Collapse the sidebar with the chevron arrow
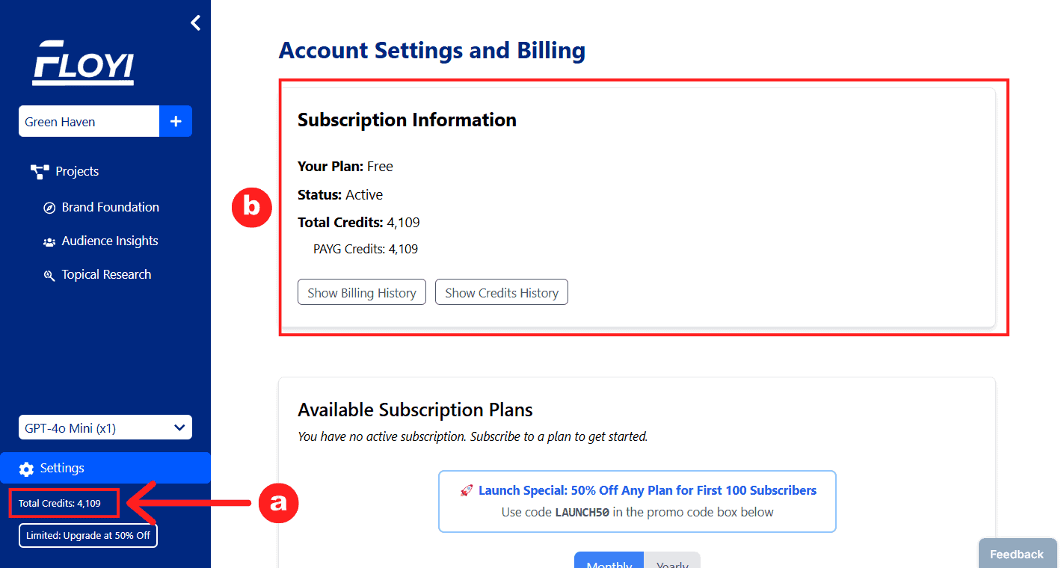 tap(195, 23)
